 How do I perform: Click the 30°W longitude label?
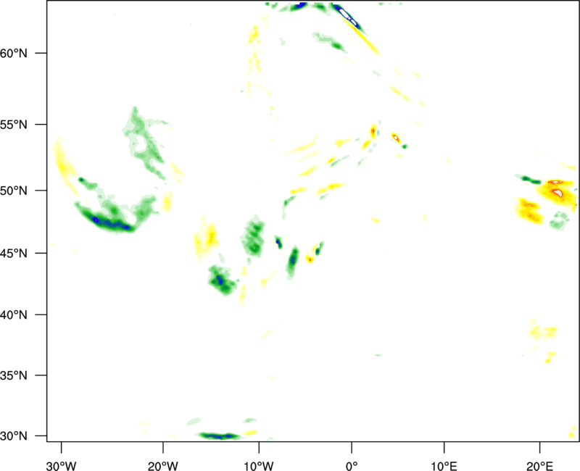61,466
